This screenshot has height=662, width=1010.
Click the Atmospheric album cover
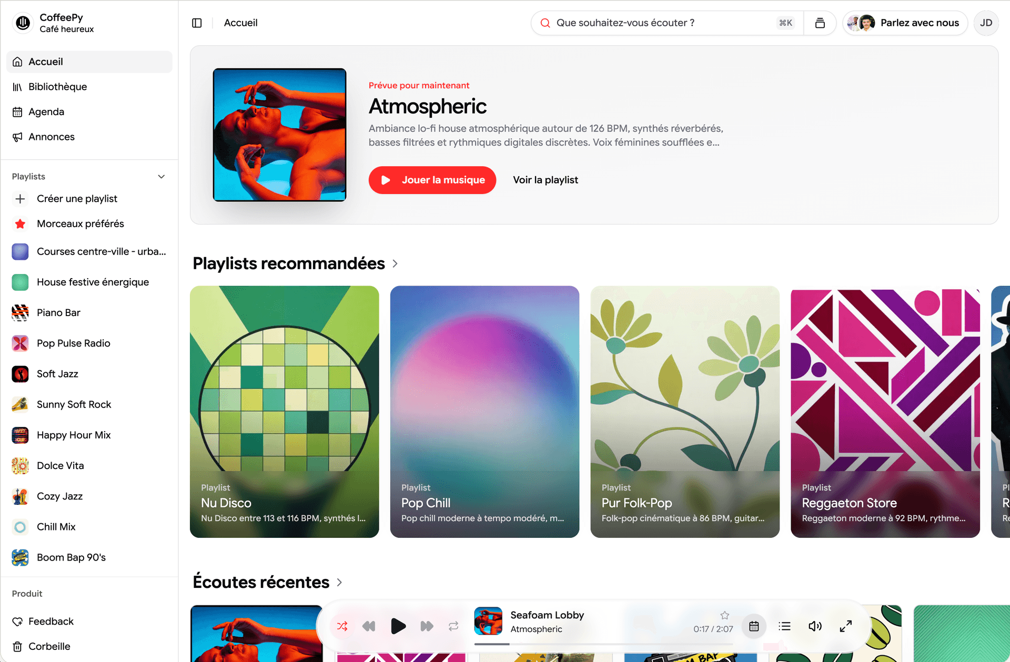pyautogui.click(x=279, y=135)
